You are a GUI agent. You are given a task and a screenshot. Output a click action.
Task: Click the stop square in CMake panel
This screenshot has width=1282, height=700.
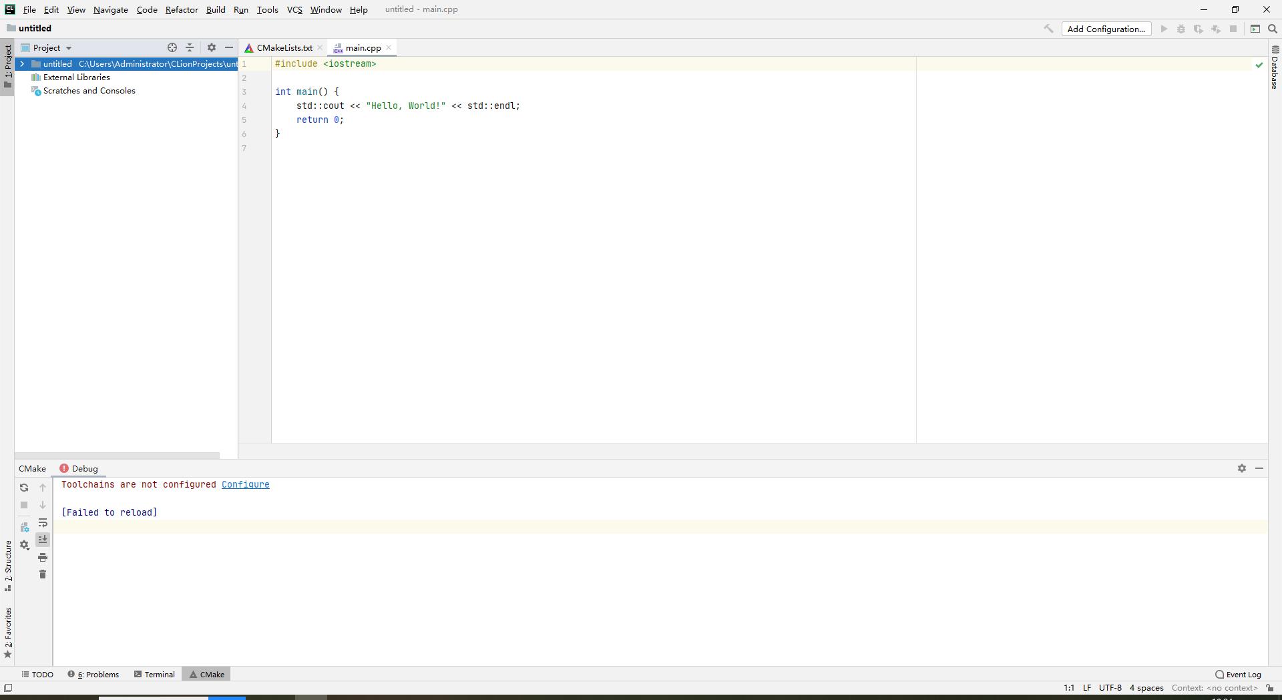24,505
